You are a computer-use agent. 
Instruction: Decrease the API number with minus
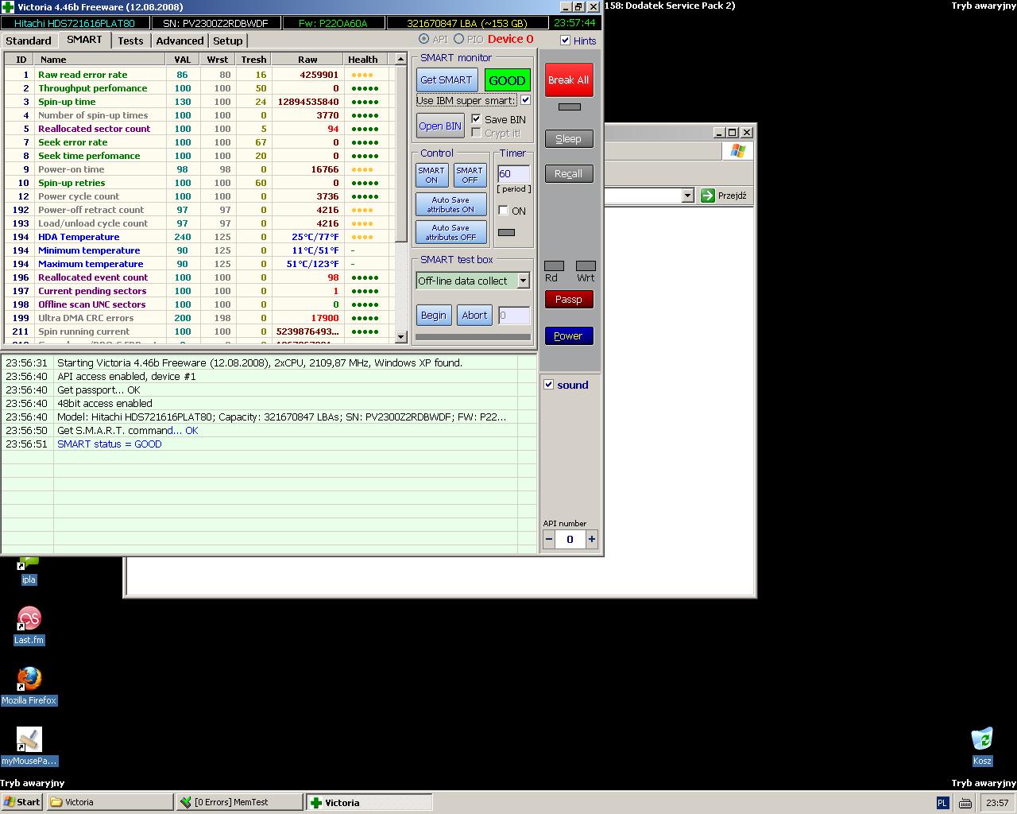(x=549, y=539)
